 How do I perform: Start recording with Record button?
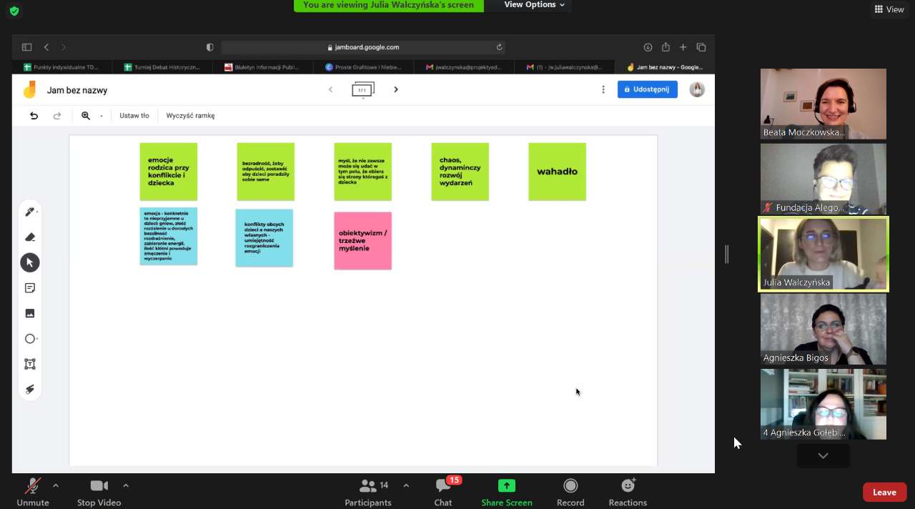pos(570,491)
